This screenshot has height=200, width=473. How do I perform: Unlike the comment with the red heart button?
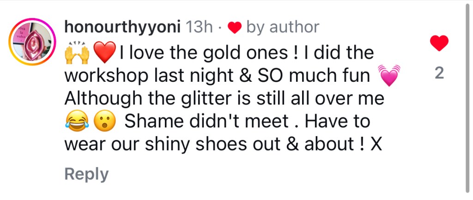439,44
